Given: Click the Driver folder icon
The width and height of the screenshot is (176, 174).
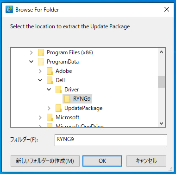Looking at the screenshot, I should (x=58, y=90).
